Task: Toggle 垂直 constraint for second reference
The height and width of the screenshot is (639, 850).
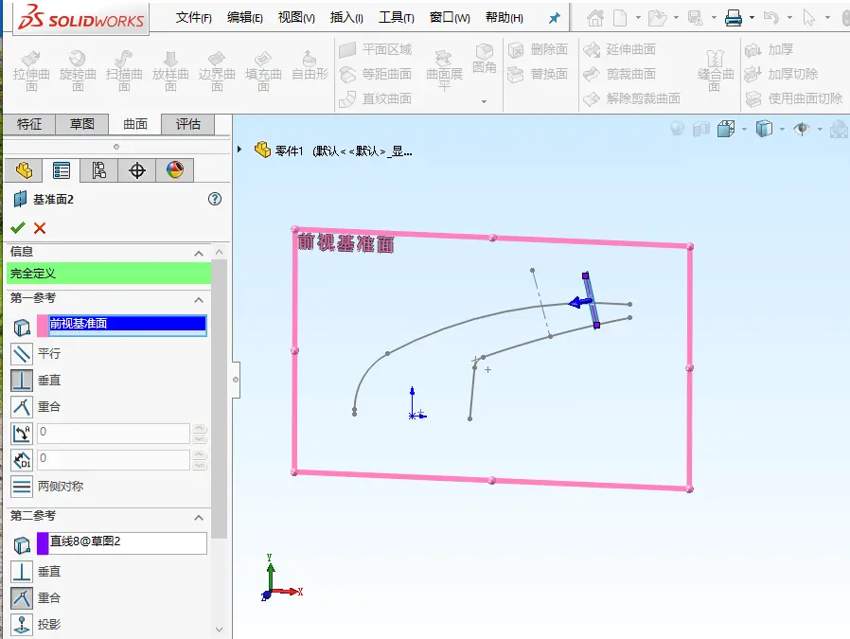Action: pos(22,571)
